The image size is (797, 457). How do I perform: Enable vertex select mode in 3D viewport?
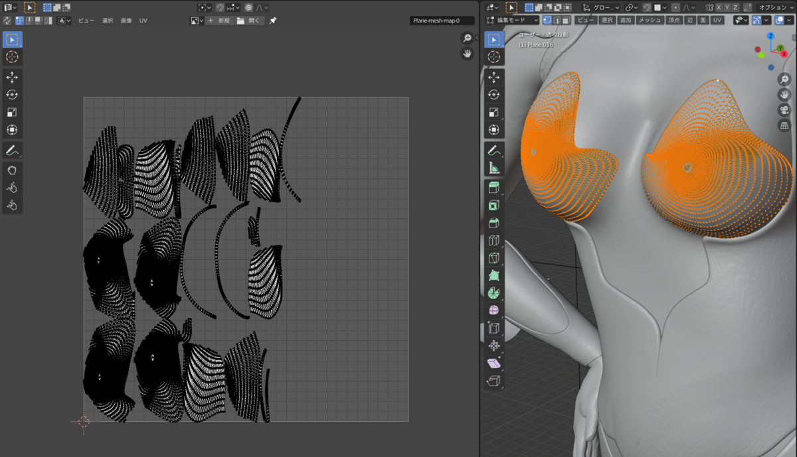tap(547, 21)
